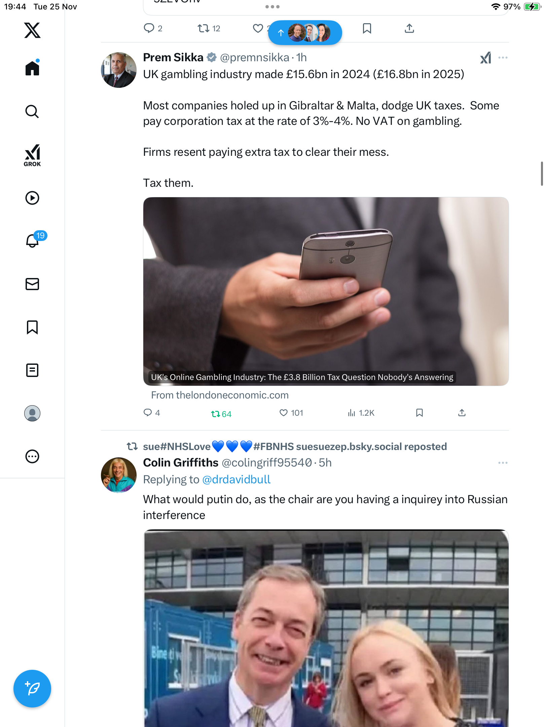Bookmark Prem Sikka's post
545x727 pixels.
pyautogui.click(x=419, y=413)
